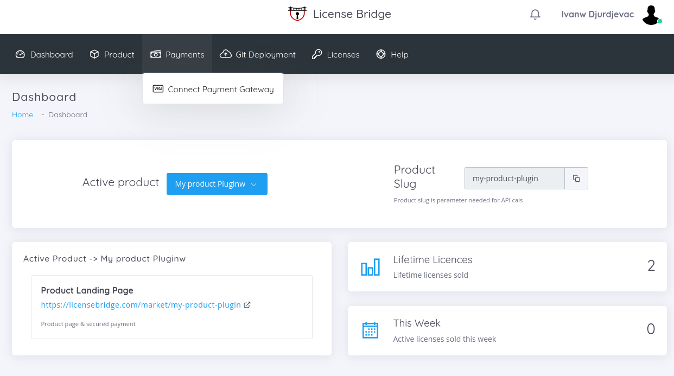Click 'Active licenses sold this week' subtitle
674x376 pixels.
(x=444, y=339)
